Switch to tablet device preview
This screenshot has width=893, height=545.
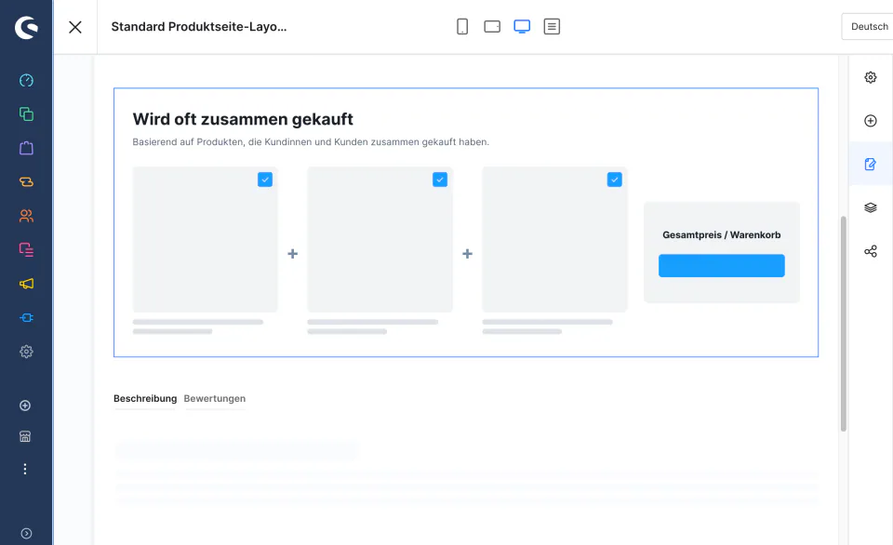(x=492, y=27)
